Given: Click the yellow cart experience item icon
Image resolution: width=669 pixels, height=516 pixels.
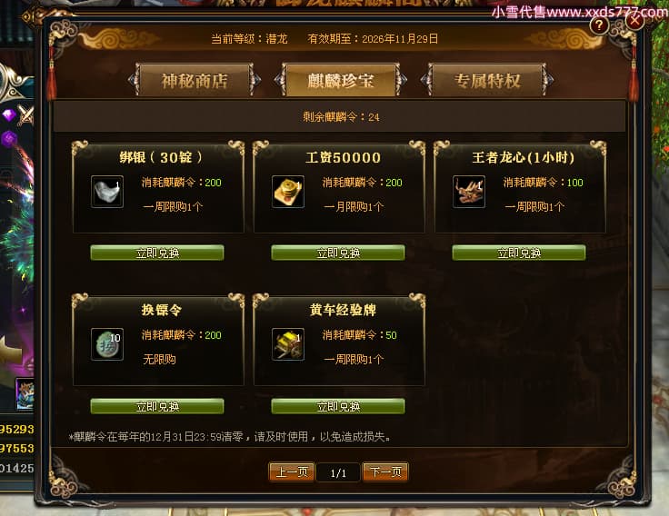Looking at the screenshot, I should pyautogui.click(x=288, y=344).
